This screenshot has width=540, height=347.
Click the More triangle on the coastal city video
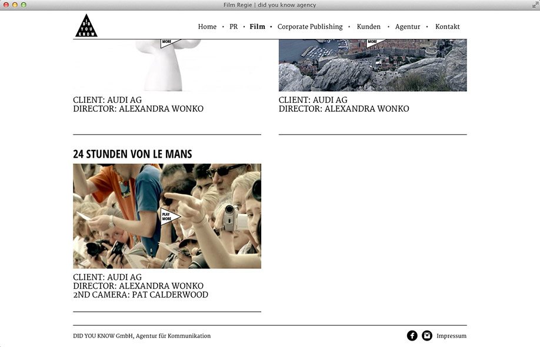pyautogui.click(x=376, y=43)
